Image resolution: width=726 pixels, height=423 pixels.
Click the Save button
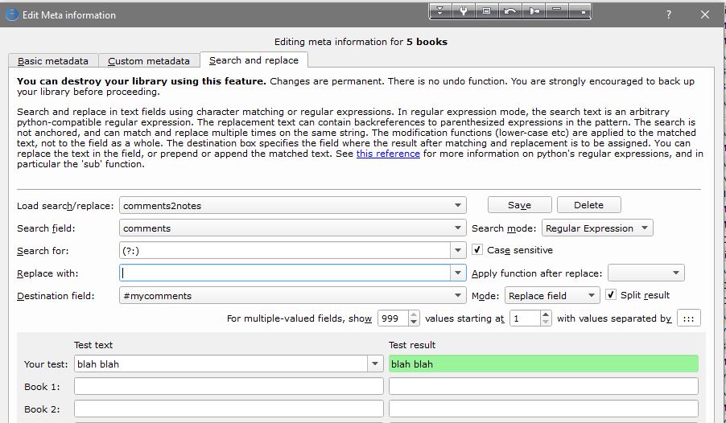click(519, 205)
